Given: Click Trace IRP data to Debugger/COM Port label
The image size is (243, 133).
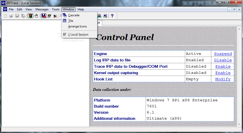Looking at the screenshot, I should tap(131, 66).
